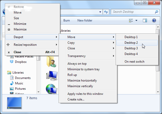The height and width of the screenshot is (114, 162).
Task: Expand the Dexpot submenu
Action: [32, 37]
